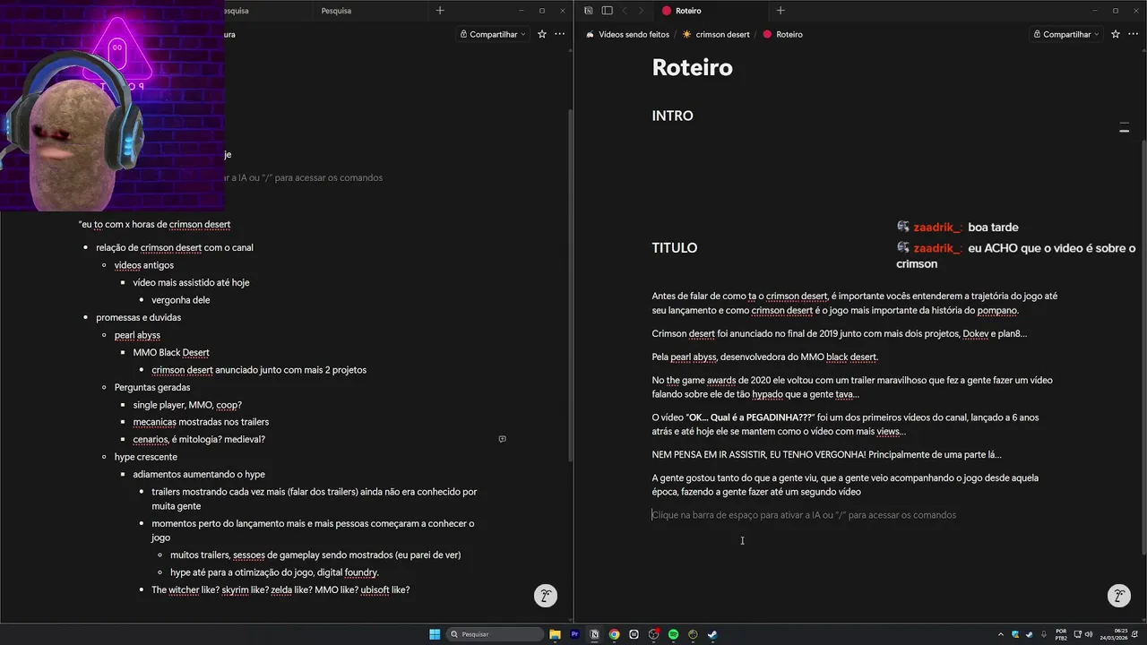The width and height of the screenshot is (1147, 645).
Task: Click the webcam overlay of the potato avatar
Action: [x=112, y=106]
